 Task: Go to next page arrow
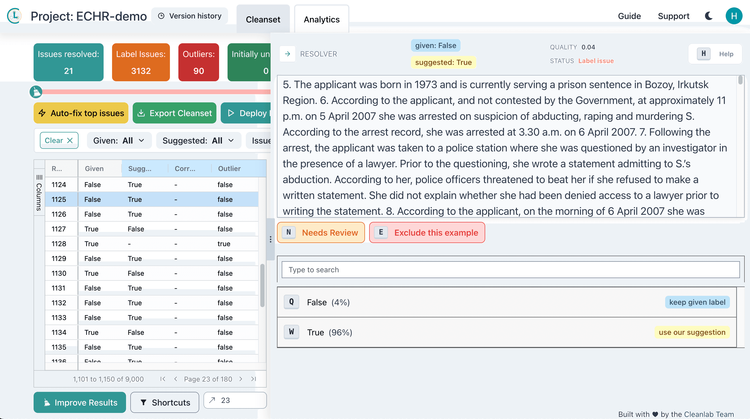point(240,379)
